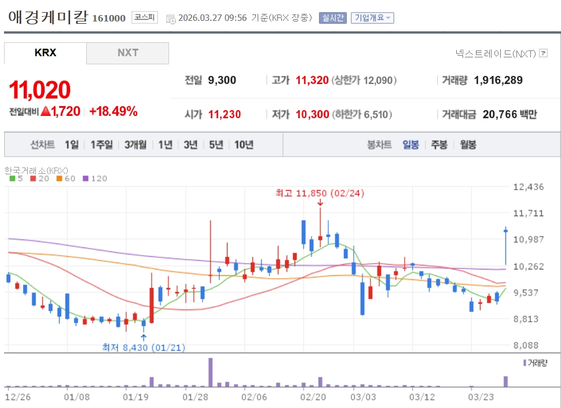The image size is (561, 408).
Task: Click the high price value 11,320
Action: [312, 80]
